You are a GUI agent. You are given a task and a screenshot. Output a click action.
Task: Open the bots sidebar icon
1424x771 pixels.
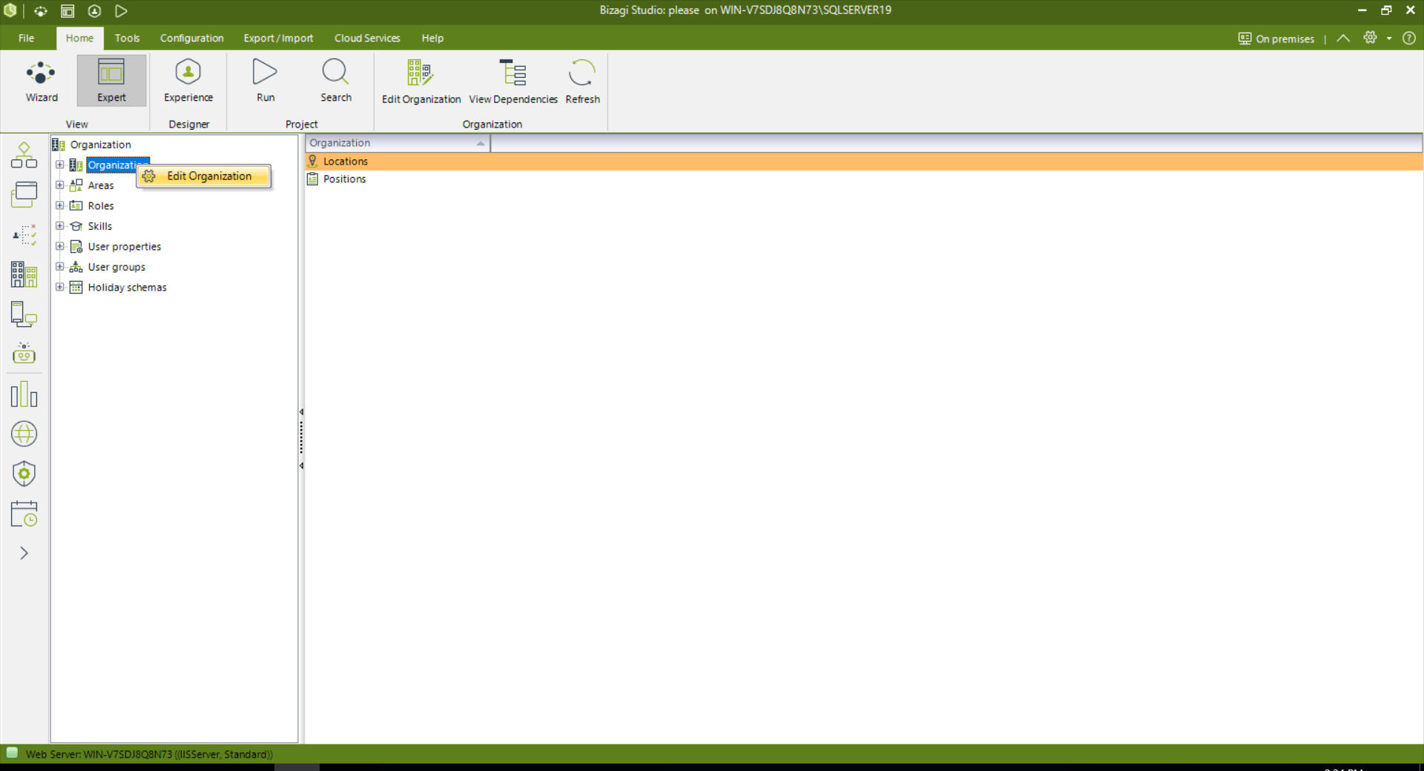coord(24,353)
